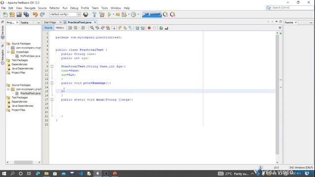Click Find Next Occurrence editor icon
This screenshot has width=315, height=177.
103,28
